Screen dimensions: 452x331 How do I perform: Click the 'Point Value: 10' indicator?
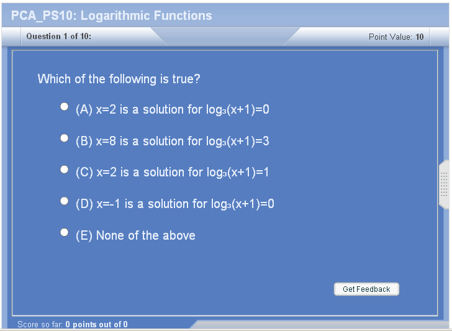coord(396,37)
